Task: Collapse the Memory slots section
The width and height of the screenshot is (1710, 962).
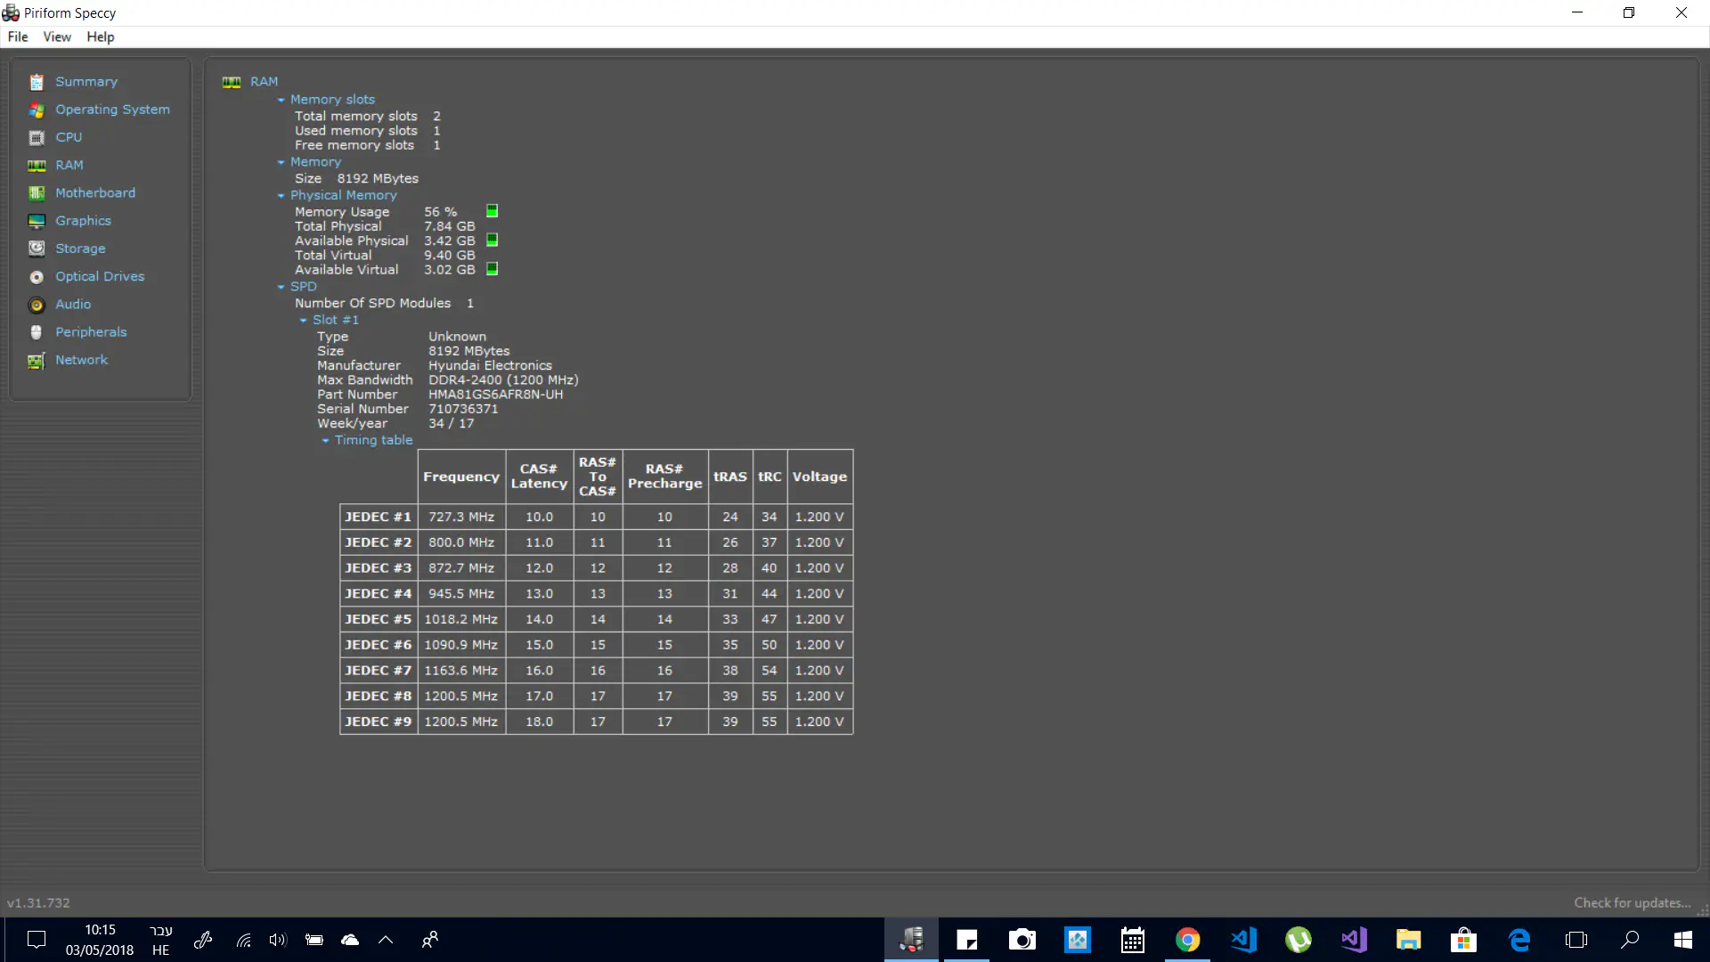Action: click(x=281, y=100)
